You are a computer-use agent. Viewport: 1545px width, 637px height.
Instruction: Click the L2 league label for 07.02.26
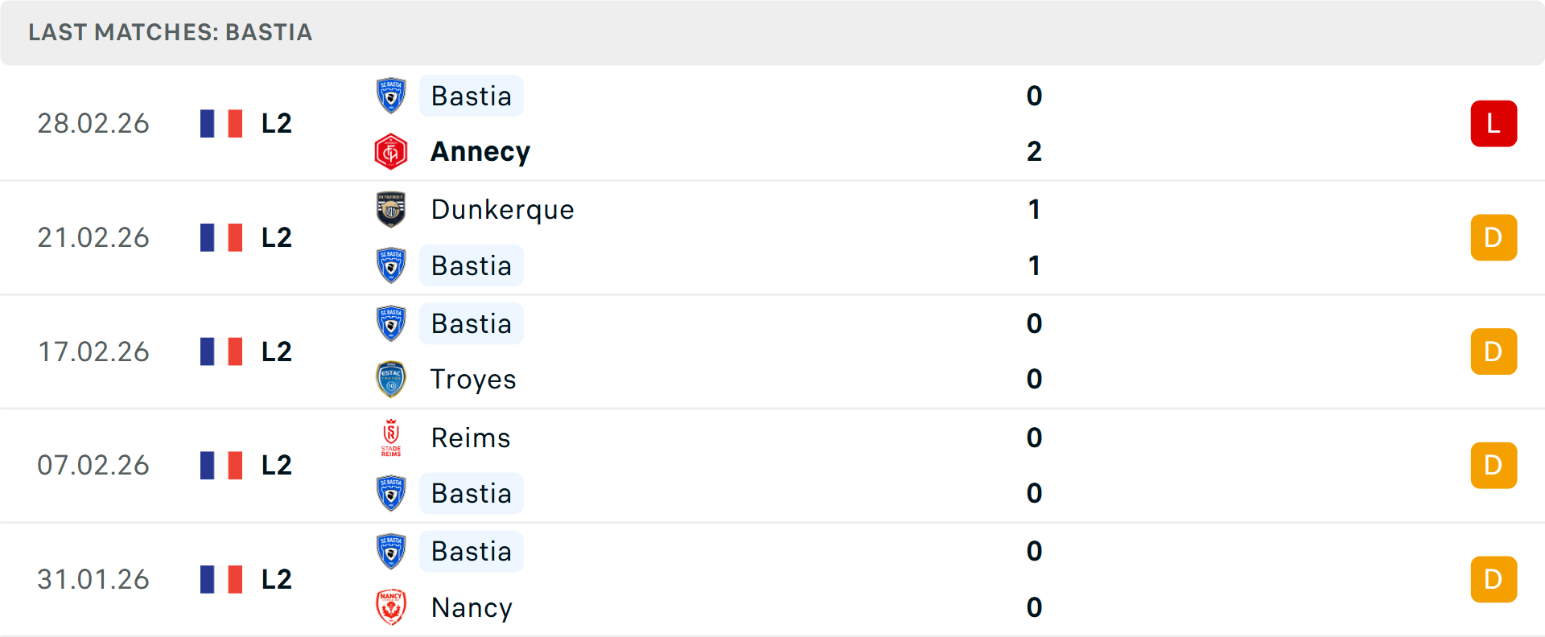[276, 465]
